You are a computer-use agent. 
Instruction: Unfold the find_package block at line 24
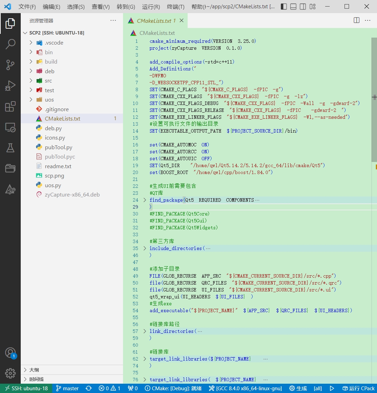145,200
